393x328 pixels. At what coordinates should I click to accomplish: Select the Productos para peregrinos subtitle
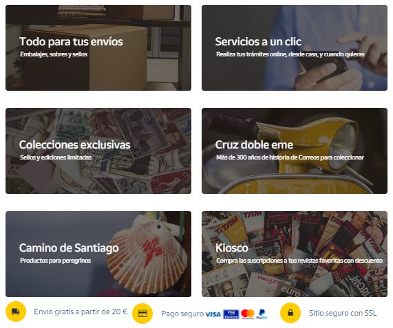(x=55, y=261)
